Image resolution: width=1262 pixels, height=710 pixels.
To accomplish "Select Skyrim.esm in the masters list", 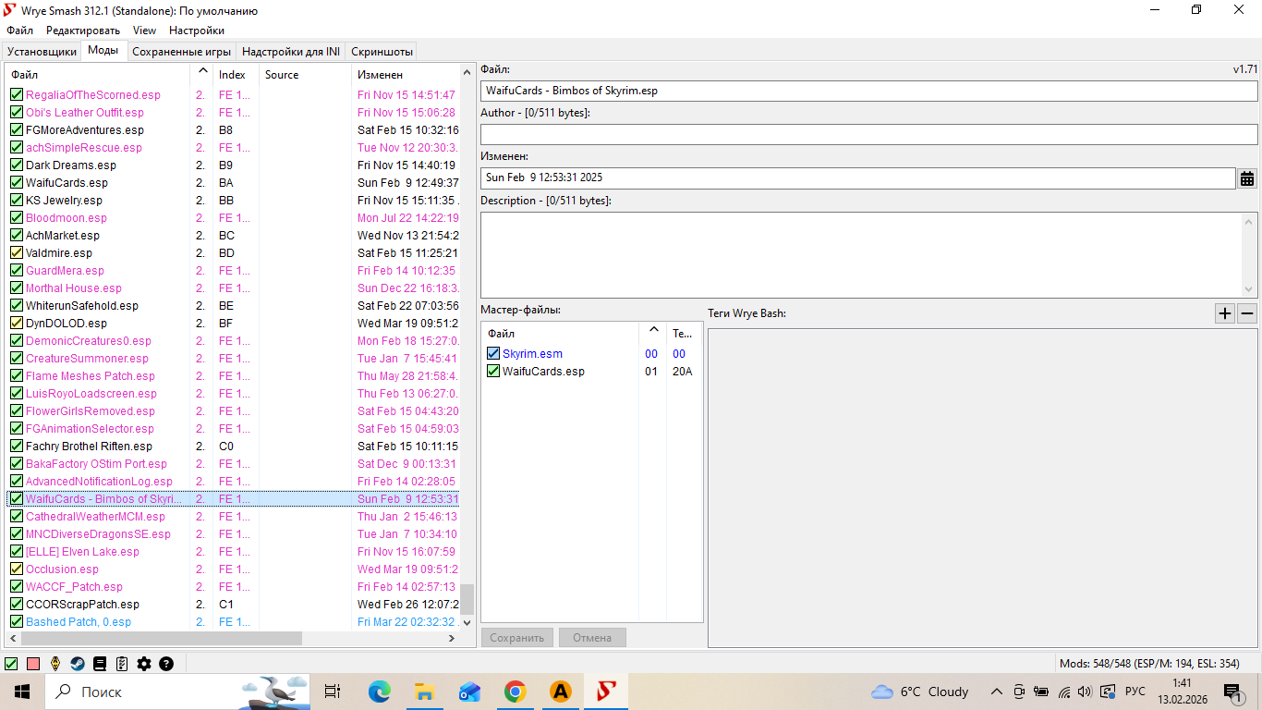I will 532,354.
